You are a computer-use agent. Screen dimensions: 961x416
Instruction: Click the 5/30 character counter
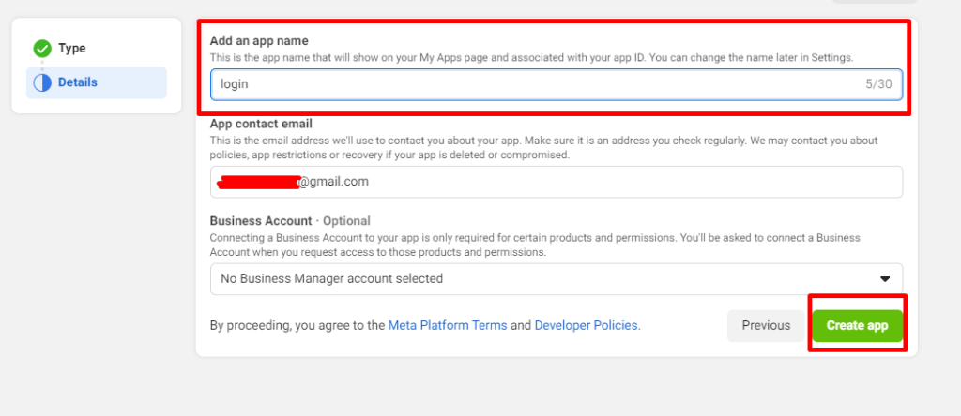[878, 84]
